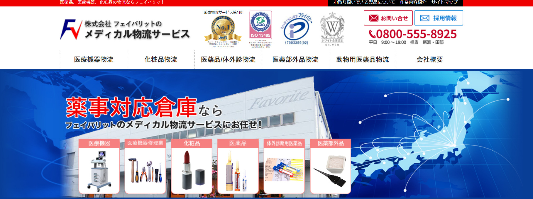Open the 医薬品/体外診物流 menu item
The image size is (533, 199).
(x=228, y=59)
